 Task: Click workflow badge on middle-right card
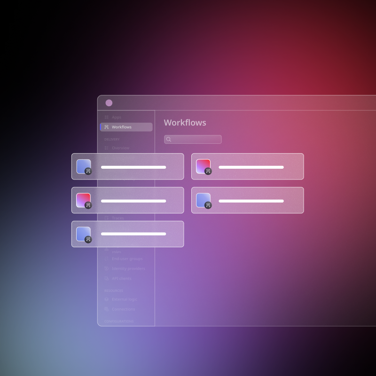click(x=208, y=205)
